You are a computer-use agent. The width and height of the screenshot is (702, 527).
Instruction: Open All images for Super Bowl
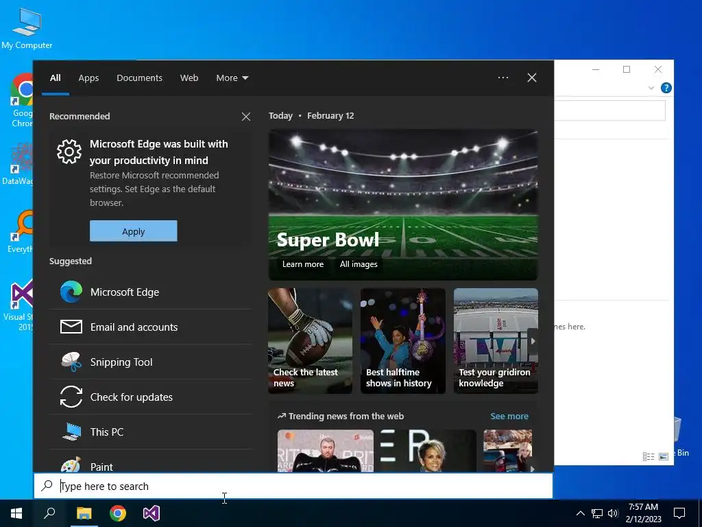tap(359, 264)
